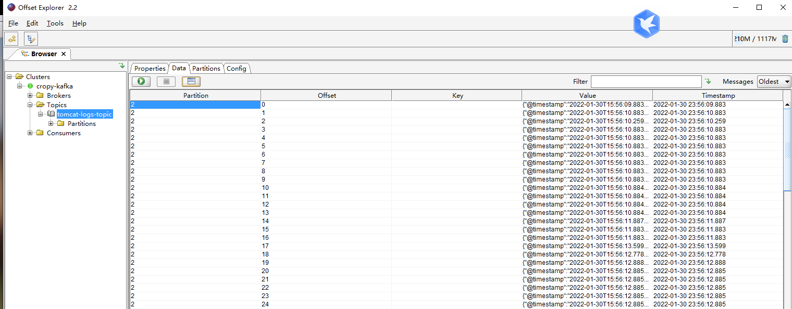Click the Partition cell in offset 20 row

[195, 271]
